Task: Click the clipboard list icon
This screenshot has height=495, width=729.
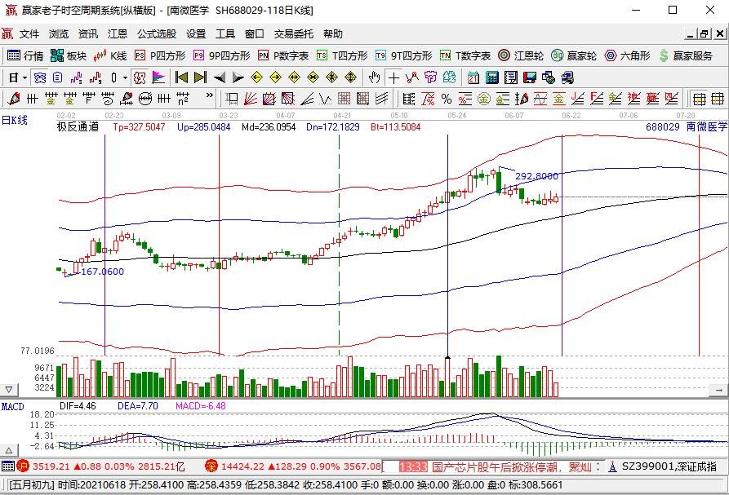Action: 58,77
